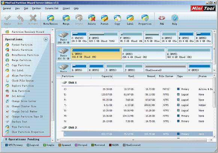Click the Copy toolbar icon
The image size is (218, 153).
click(x=117, y=18)
